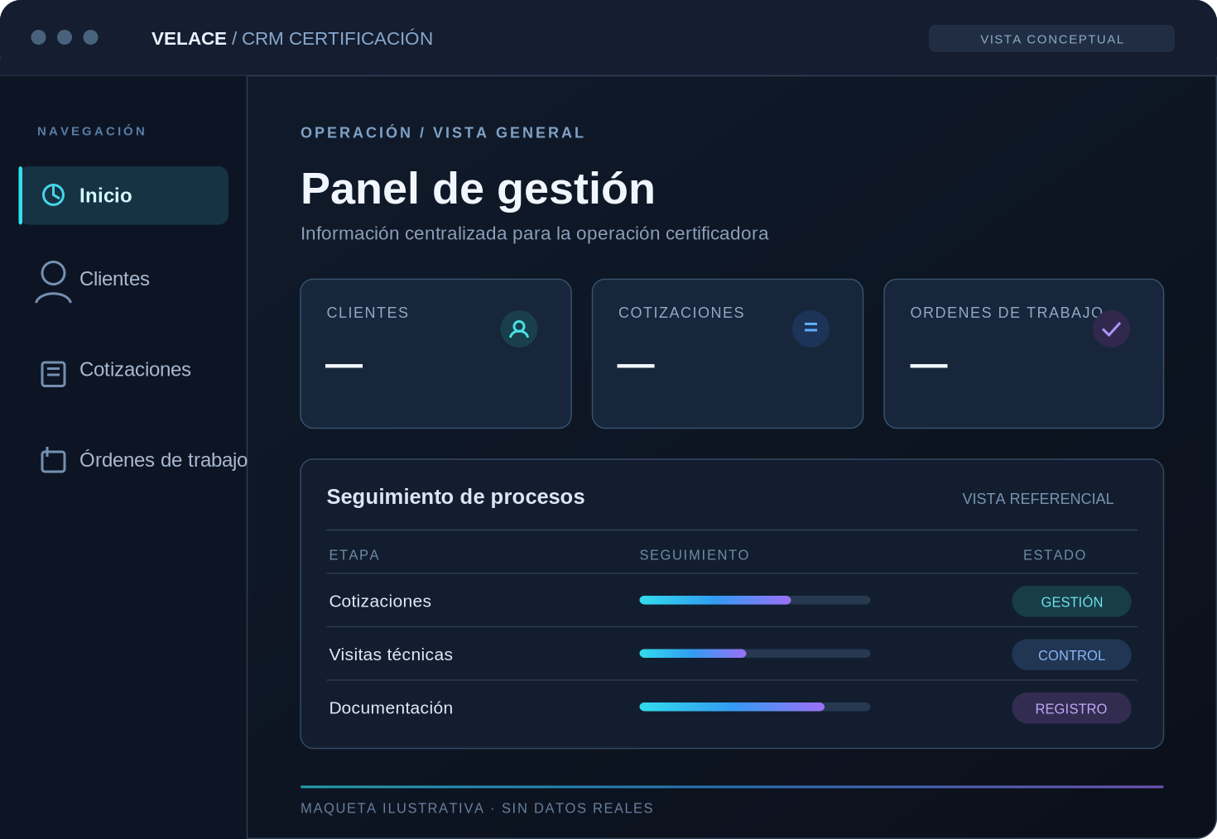Click the NAVEGACIÓN sidebar heading
Viewport: 1217px width, 839px height.
(92, 132)
